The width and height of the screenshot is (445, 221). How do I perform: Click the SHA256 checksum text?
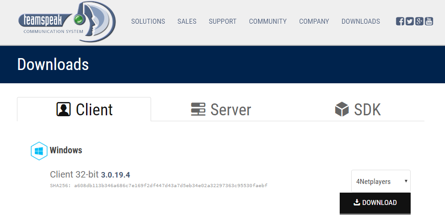159,186
